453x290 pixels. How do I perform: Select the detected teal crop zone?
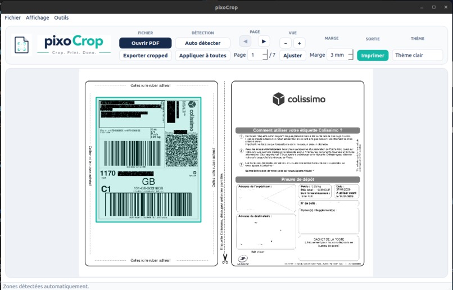tap(148, 160)
